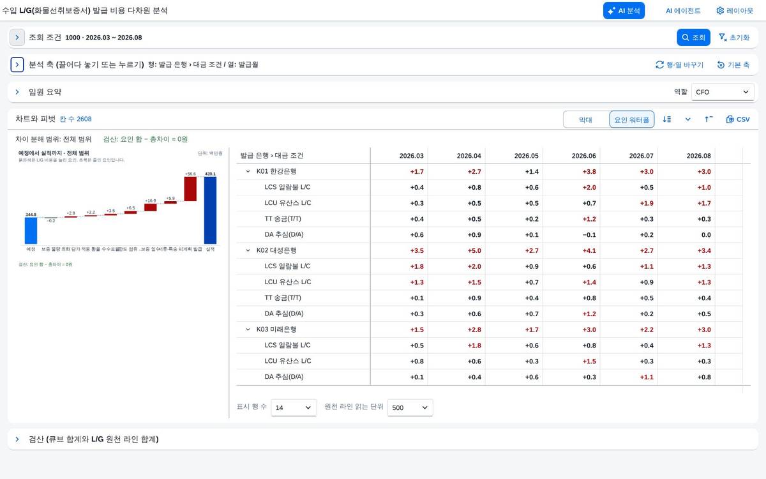This screenshot has width=766, height=479.
Task: Select the red +56.6 waterfall bar
Action: (190, 189)
